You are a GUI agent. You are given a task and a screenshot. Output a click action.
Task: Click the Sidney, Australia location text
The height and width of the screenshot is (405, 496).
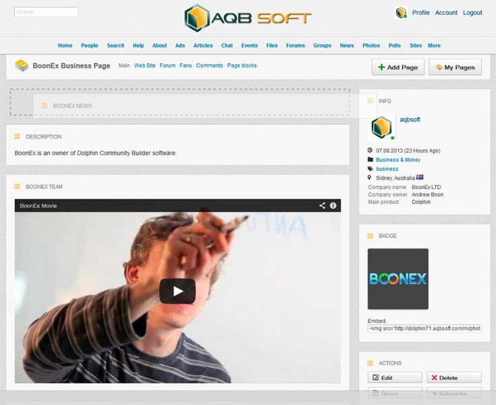(x=395, y=178)
